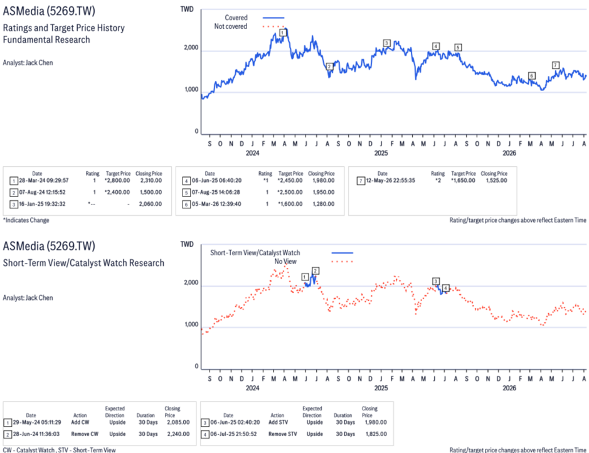
Task: Click the Add STV action text
Action: tap(279, 423)
